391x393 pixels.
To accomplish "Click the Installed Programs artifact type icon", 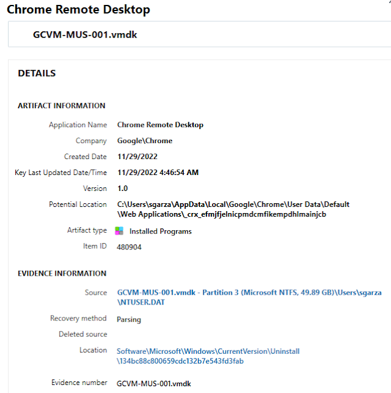I will point(119,231).
